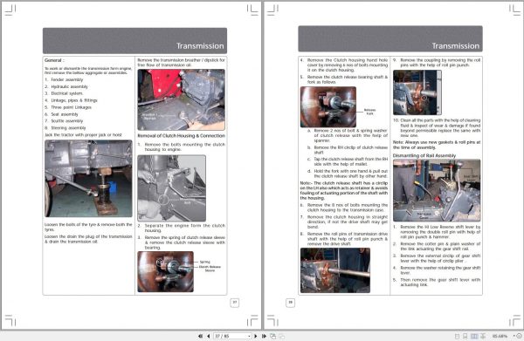Click the 'General :' heading
Image resolution: width=524 pixels, height=341 pixels.
54,60
